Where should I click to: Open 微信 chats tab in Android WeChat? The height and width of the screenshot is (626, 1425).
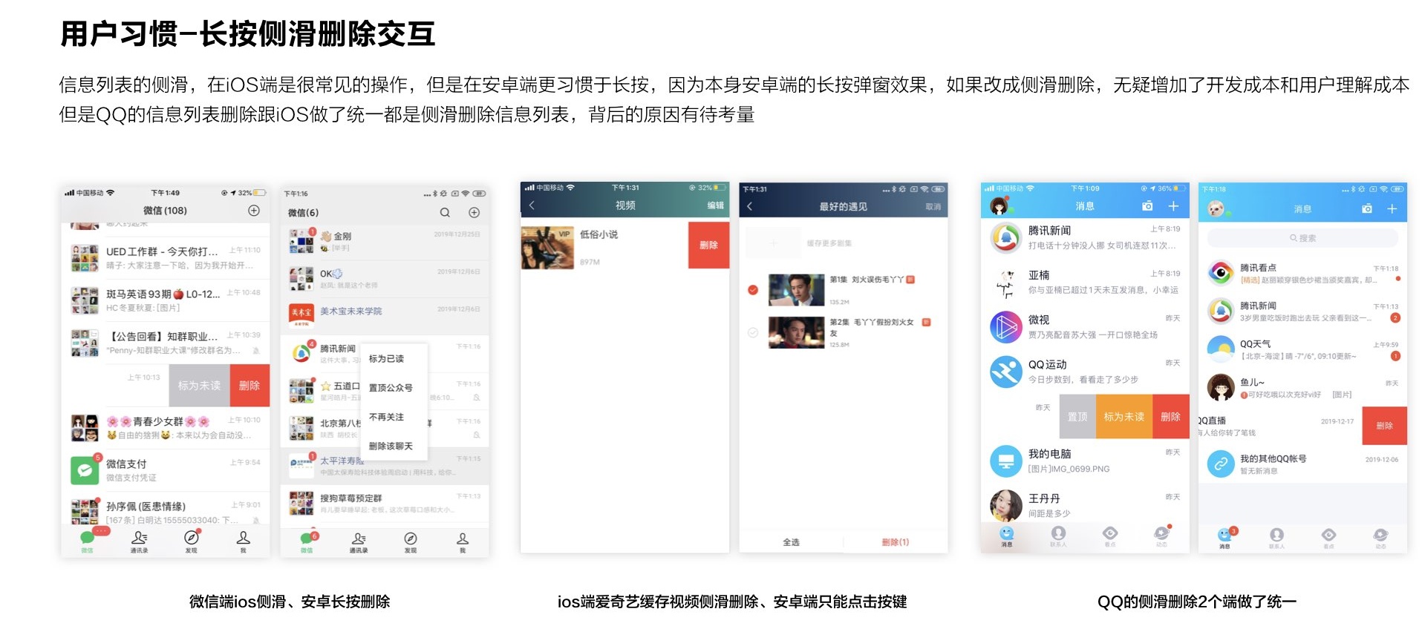click(x=307, y=541)
